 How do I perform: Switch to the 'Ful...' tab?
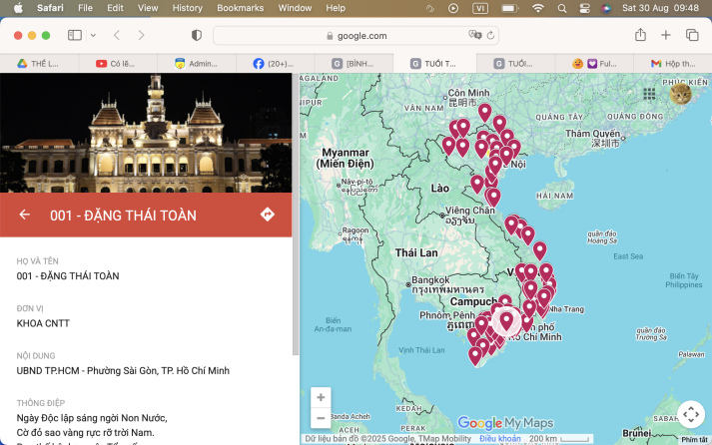pyautogui.click(x=594, y=64)
